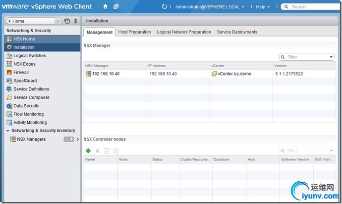Viewport: 342px width, 204px height.
Task: Open NSX Managers inventory item
Action: point(31,139)
